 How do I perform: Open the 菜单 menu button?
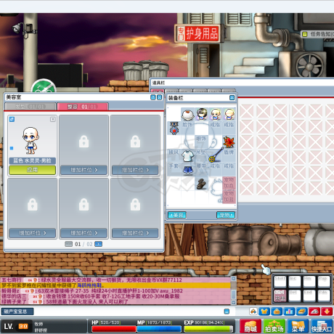point(298,326)
